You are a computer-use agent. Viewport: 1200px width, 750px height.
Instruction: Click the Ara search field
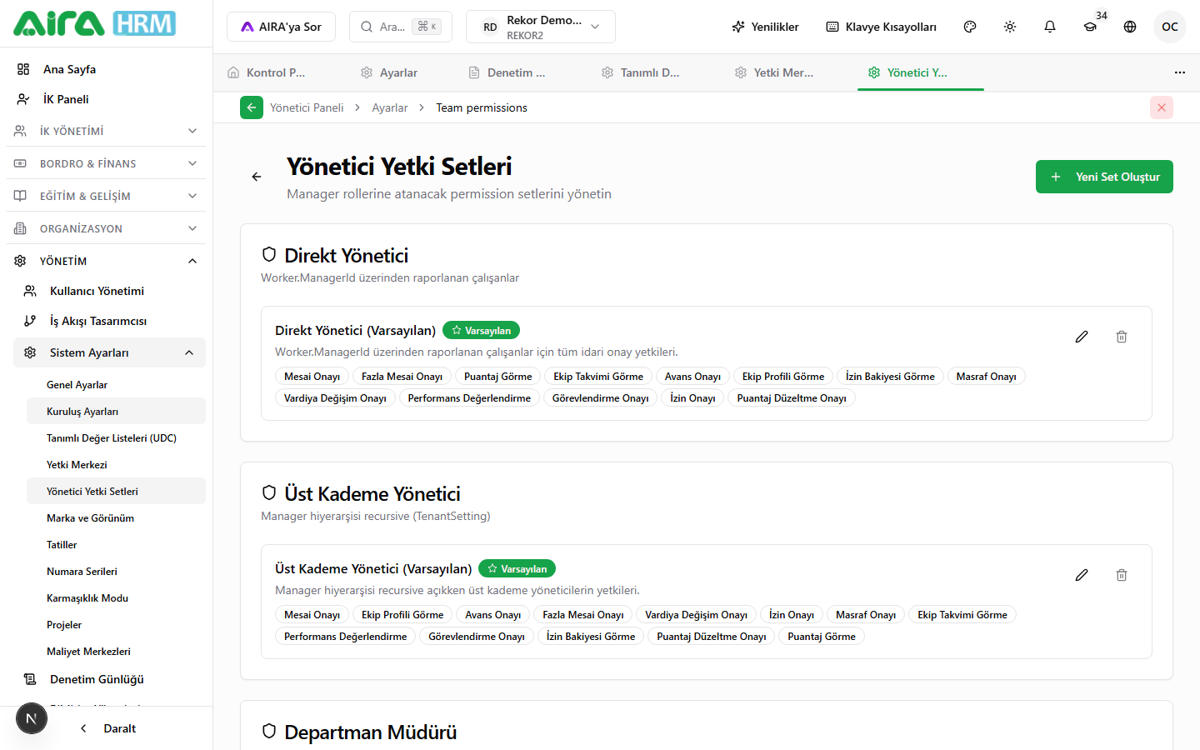(401, 27)
